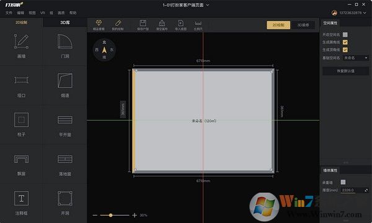The width and height of the screenshot is (372, 223).
Task: Open the 文件 menu
Action: coord(9,13)
